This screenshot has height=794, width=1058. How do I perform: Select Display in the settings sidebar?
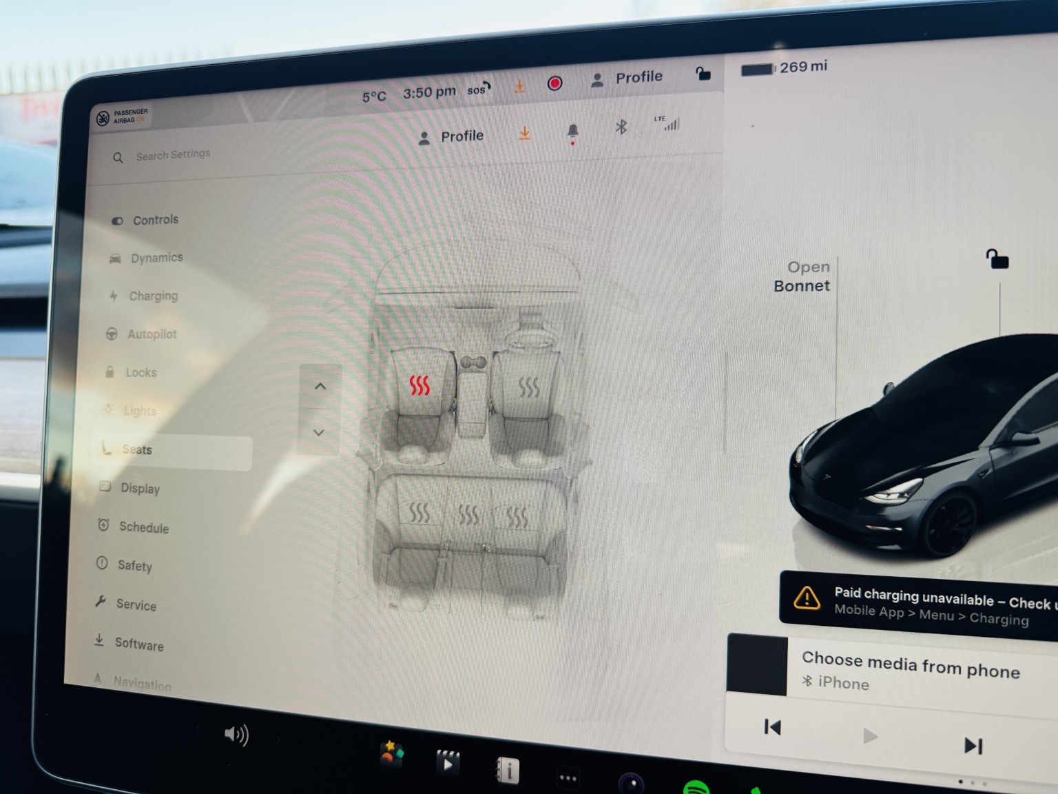140,488
